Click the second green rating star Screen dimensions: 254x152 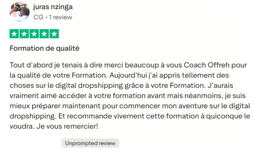[24, 34]
